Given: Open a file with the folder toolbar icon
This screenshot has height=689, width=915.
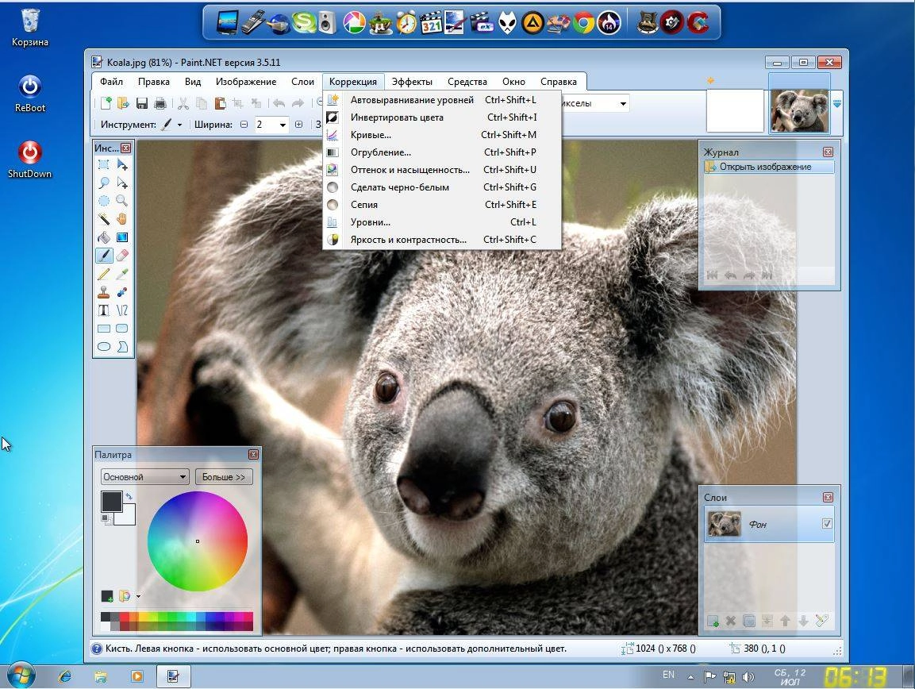Looking at the screenshot, I should pyautogui.click(x=121, y=103).
